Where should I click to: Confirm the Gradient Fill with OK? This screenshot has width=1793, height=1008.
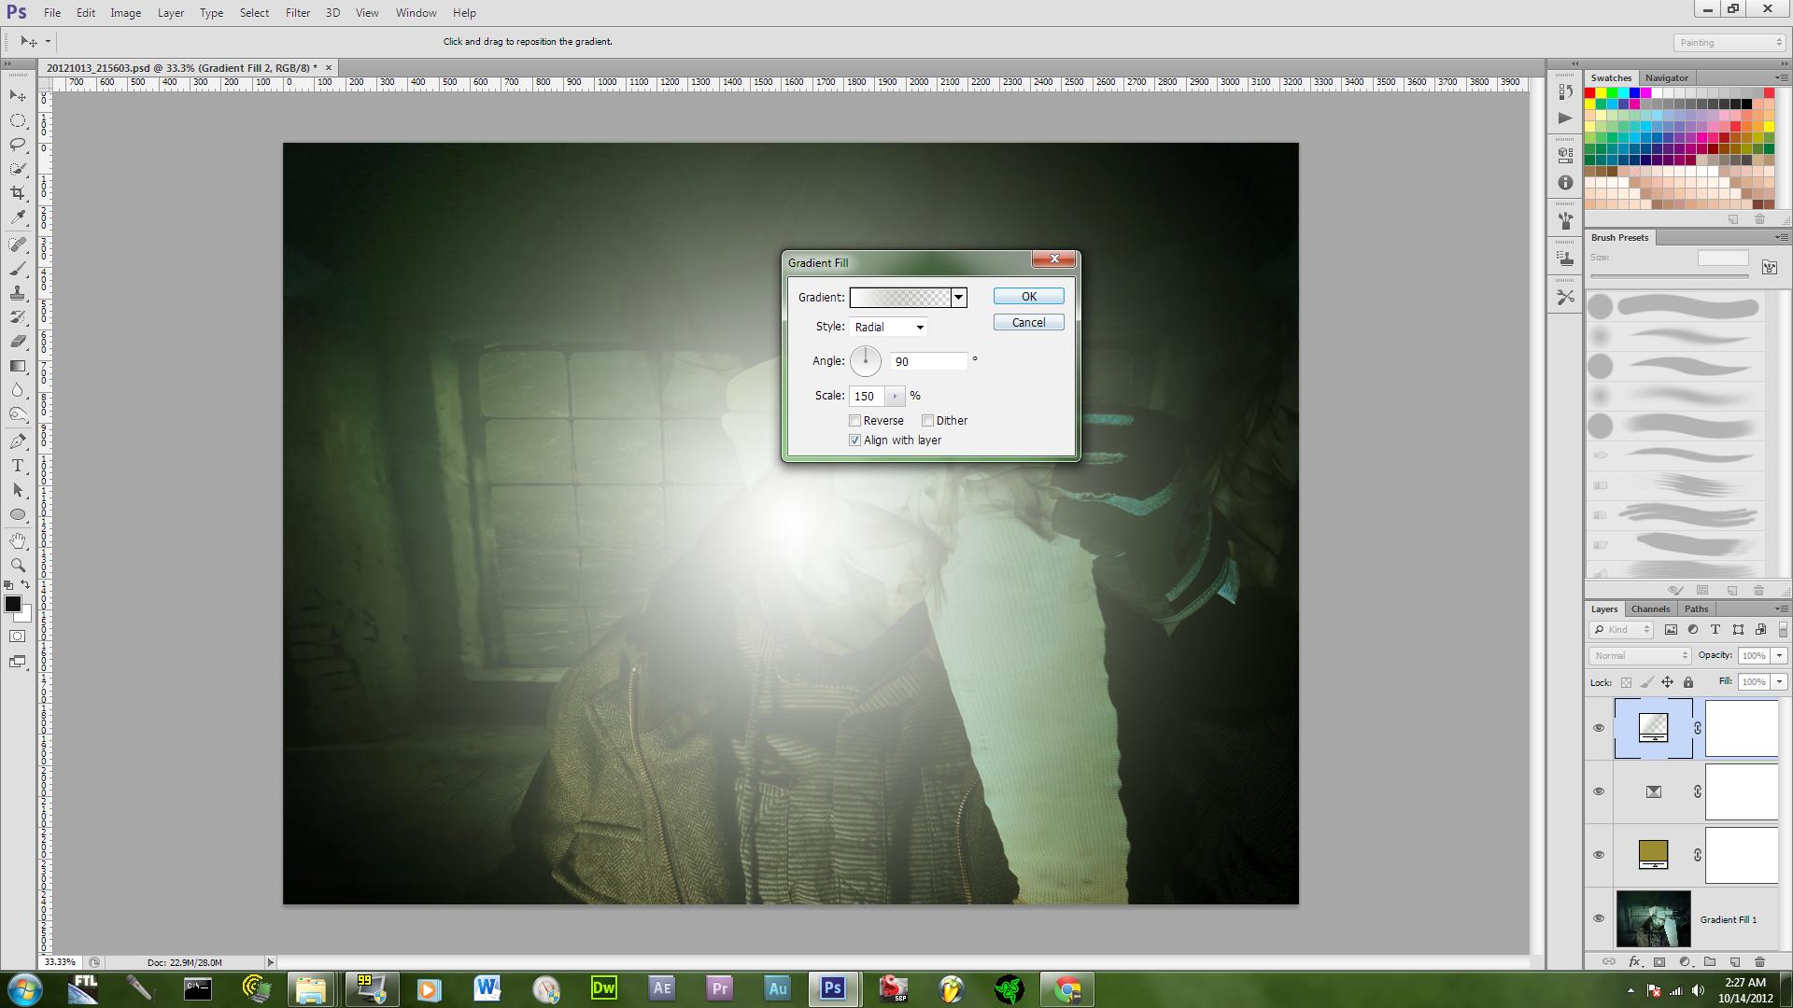click(x=1028, y=297)
